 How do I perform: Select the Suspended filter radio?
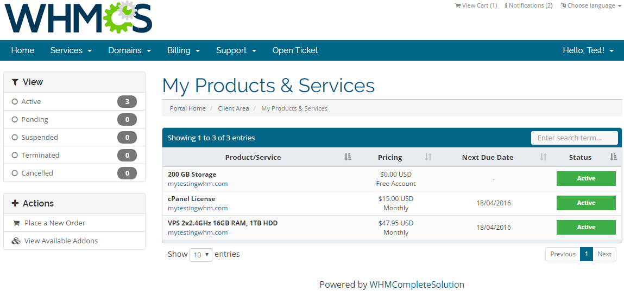(x=15, y=137)
